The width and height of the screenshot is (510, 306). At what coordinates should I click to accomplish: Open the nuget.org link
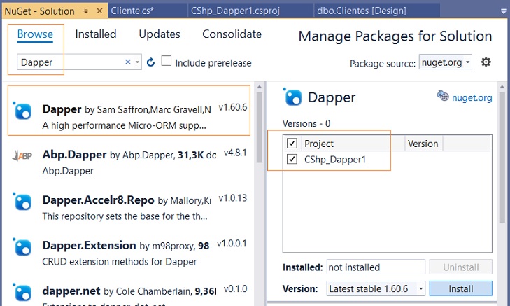pos(472,97)
